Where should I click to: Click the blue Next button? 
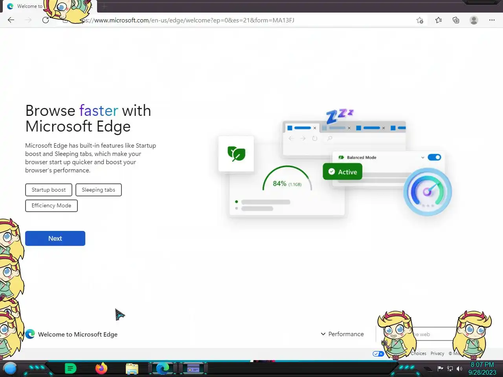pos(55,238)
